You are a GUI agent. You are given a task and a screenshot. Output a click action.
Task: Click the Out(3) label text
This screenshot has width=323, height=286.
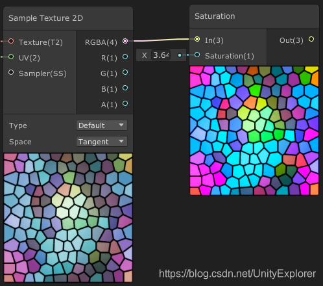[291, 40]
